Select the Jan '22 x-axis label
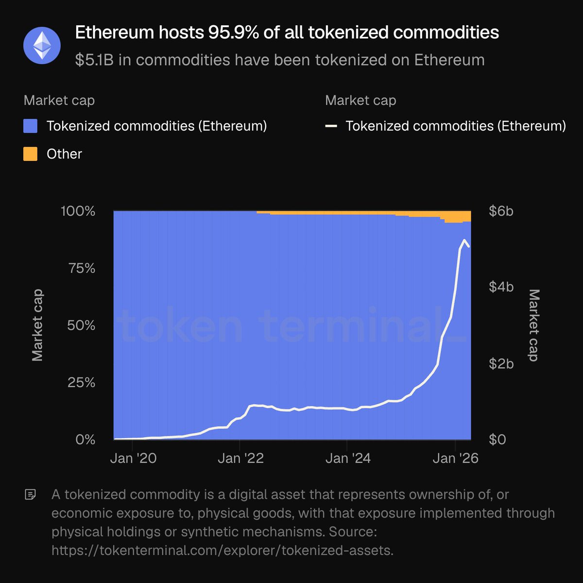 click(240, 458)
